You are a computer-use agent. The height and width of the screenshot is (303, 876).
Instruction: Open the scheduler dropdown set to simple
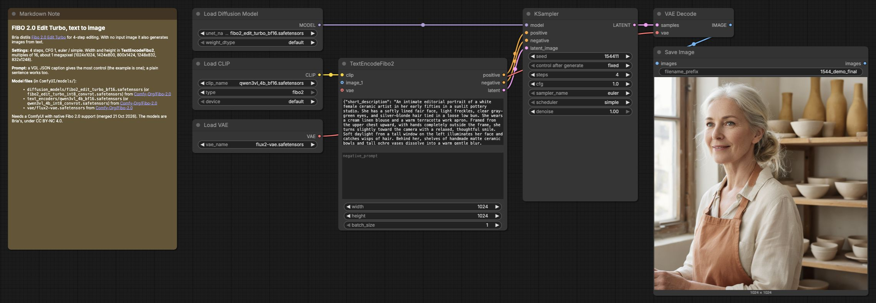580,102
